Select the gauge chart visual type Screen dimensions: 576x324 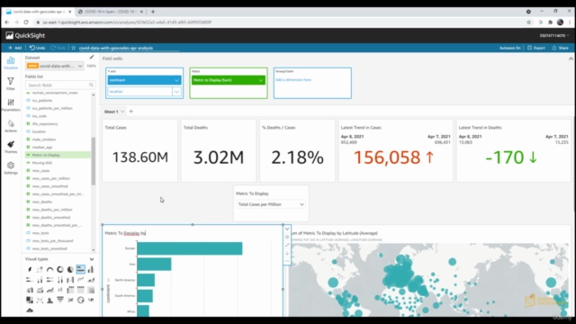tap(50, 269)
